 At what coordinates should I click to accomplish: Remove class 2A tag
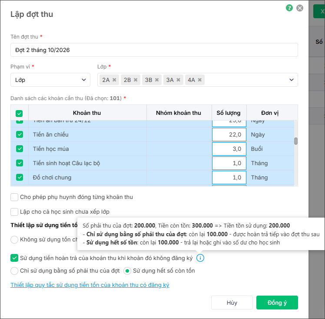point(114,80)
